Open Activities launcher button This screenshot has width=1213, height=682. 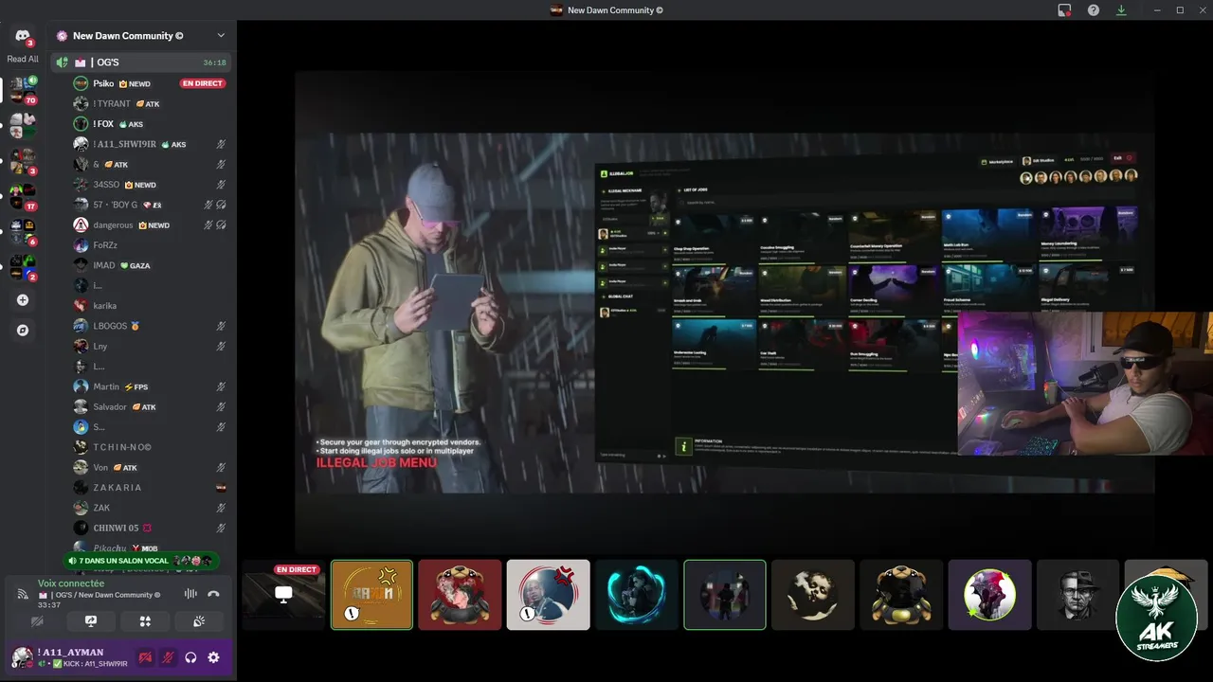click(145, 621)
